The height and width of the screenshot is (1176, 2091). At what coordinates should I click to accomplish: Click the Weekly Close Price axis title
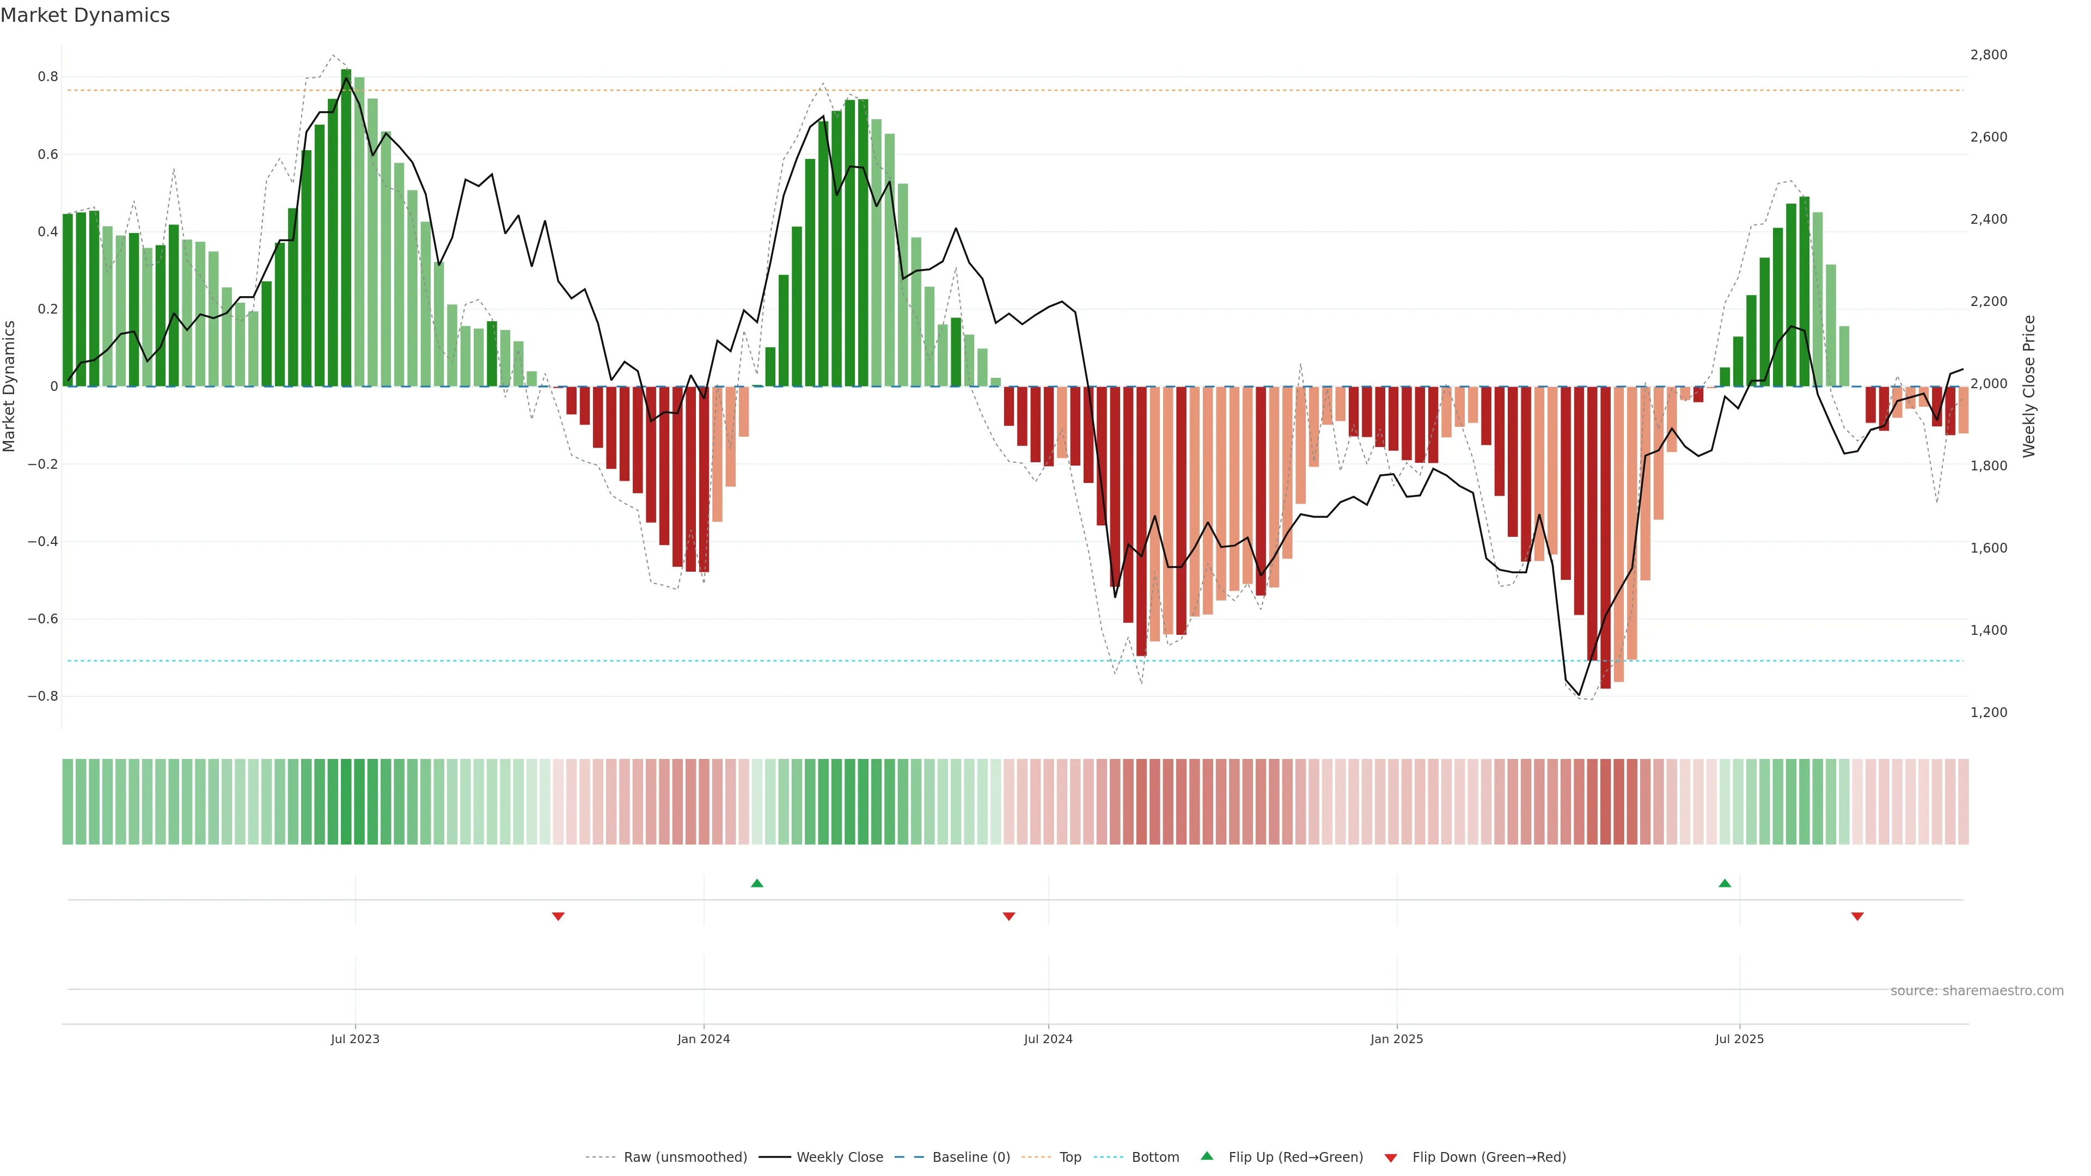click(2028, 387)
